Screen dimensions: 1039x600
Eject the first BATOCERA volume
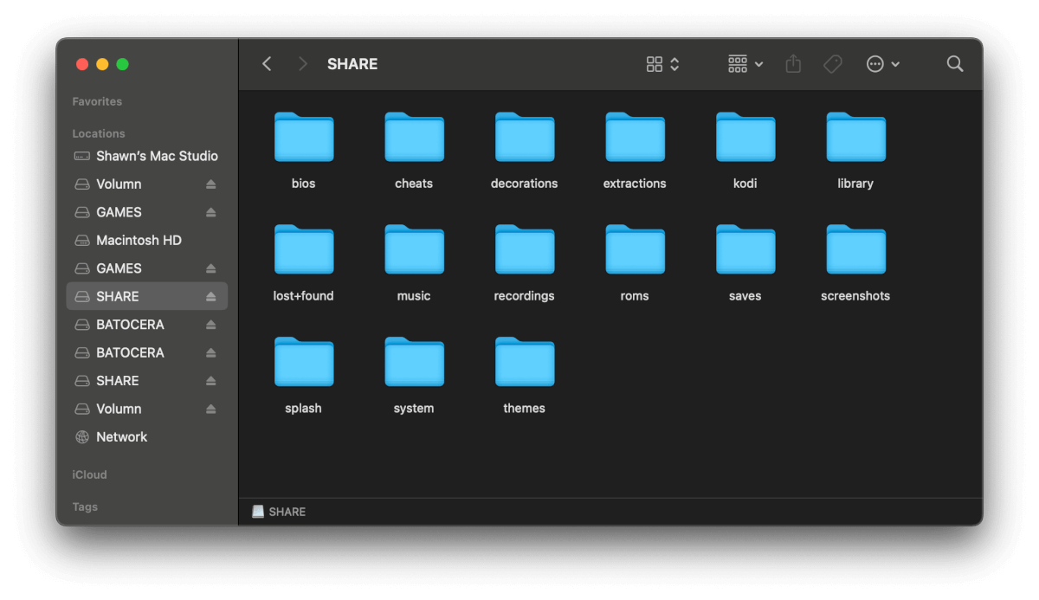click(x=210, y=325)
